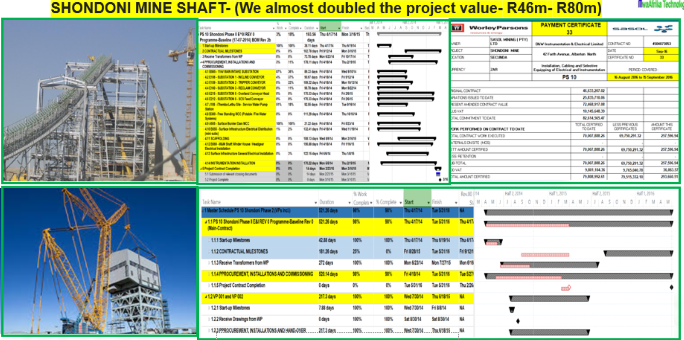Click the Receive Drawings from WP milestone diamond
684x340 pixels.
click(x=518, y=321)
